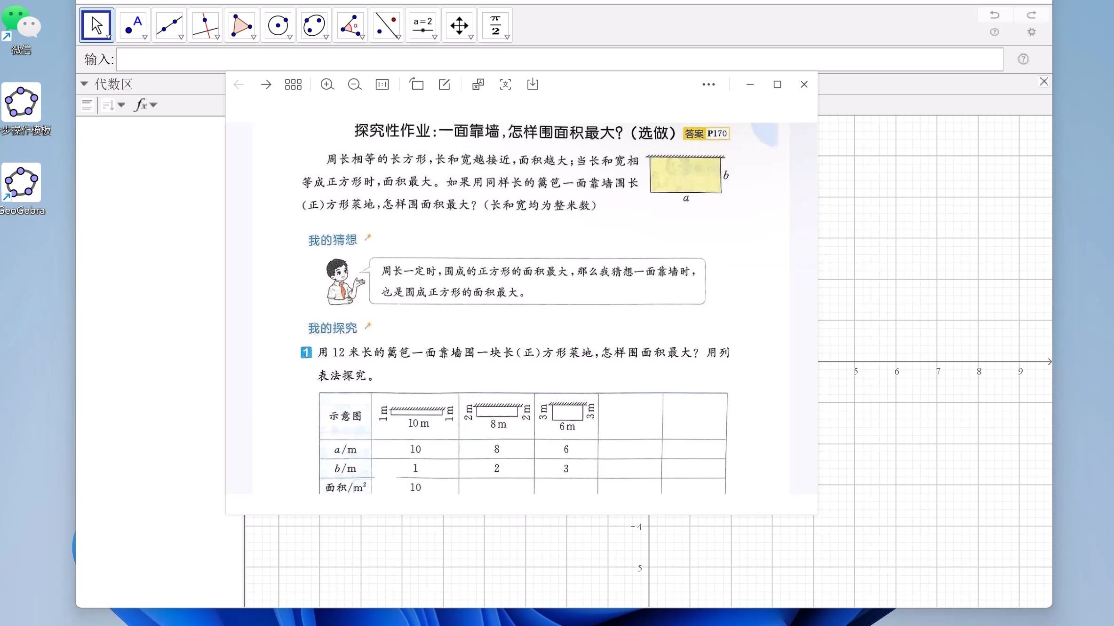This screenshot has height=626, width=1114.
Task: Rotate the textbook image in photo viewer
Action: click(x=416, y=84)
